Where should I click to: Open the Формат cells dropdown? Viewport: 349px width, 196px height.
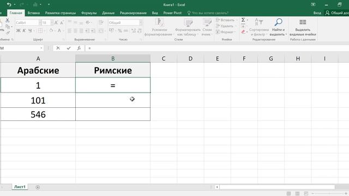point(225,32)
